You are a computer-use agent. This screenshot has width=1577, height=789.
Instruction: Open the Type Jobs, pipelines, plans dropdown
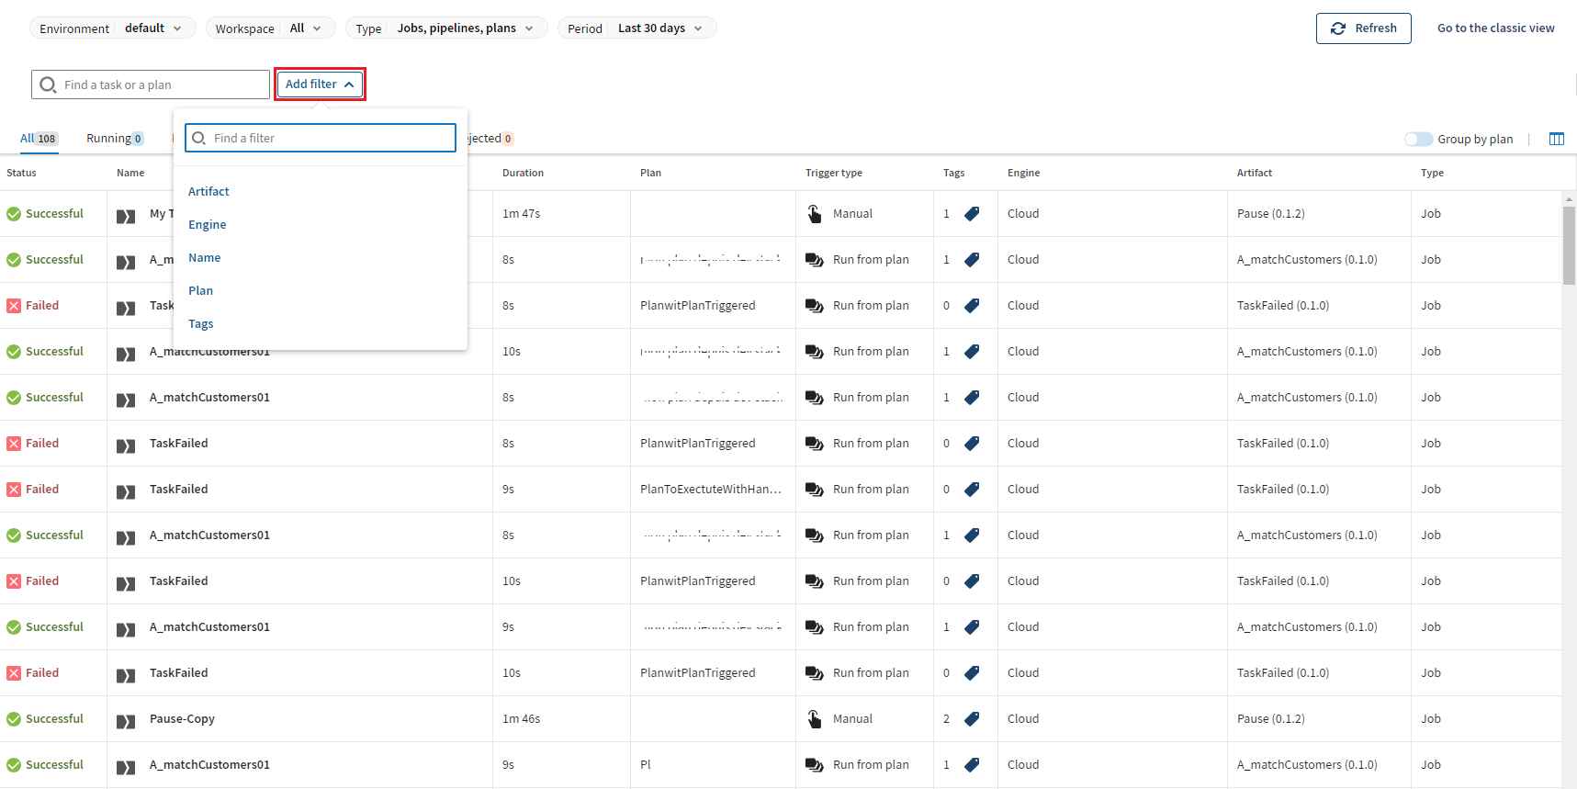(445, 28)
